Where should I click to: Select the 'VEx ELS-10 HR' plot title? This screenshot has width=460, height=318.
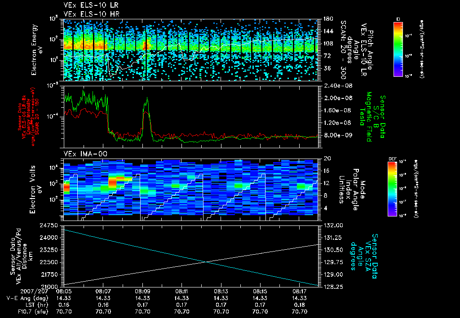91,14
